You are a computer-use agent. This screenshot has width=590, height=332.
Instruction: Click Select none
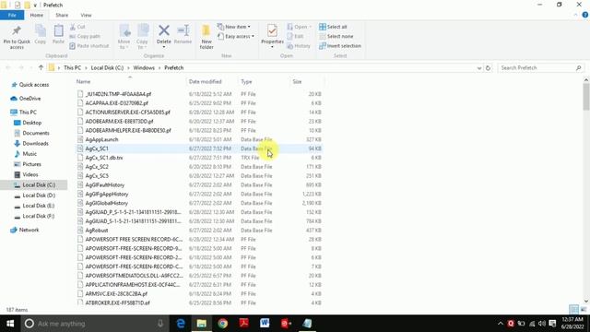pos(336,37)
